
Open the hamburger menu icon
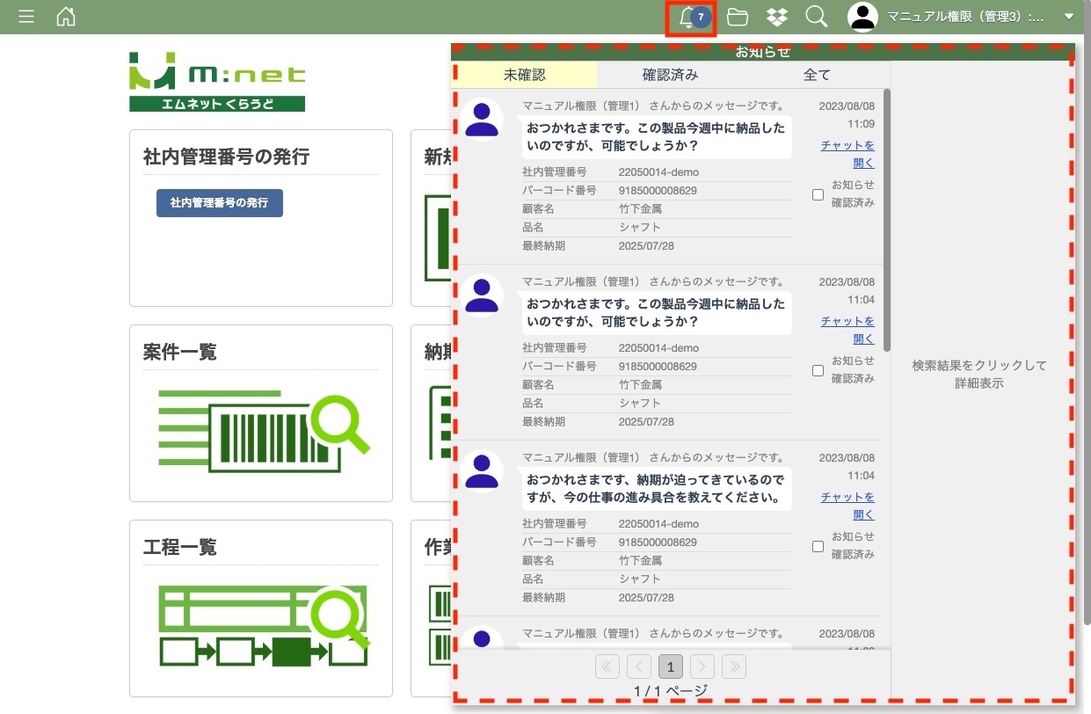[26, 17]
